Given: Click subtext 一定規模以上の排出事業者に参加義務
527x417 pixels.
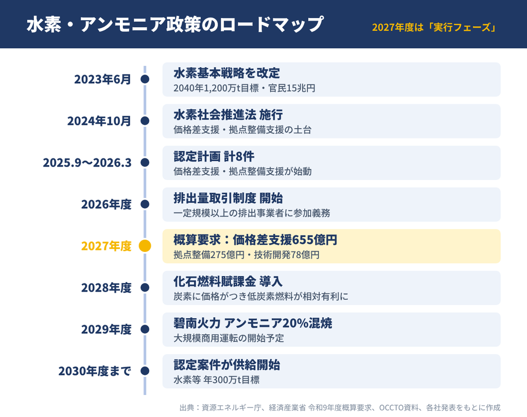Looking at the screenshot, I should pyautogui.click(x=252, y=213).
